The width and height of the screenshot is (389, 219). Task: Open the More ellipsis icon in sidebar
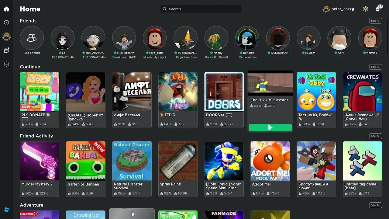point(6,64)
